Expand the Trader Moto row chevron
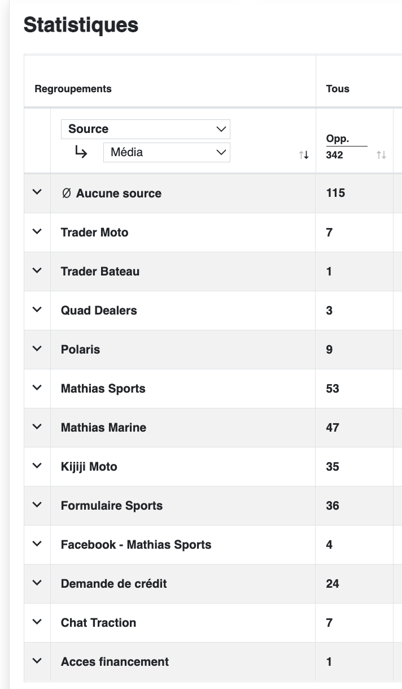 37,231
